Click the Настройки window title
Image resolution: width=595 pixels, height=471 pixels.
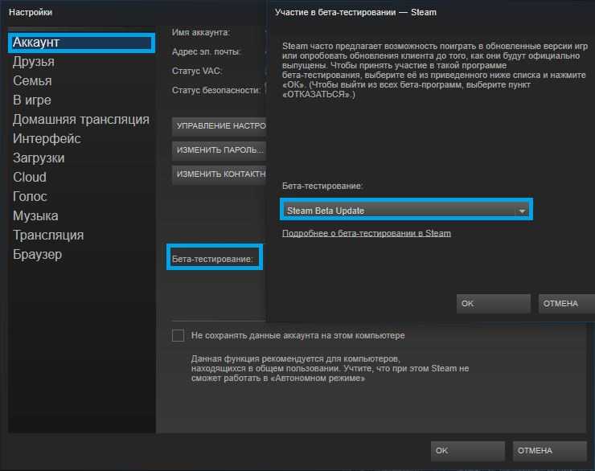[31, 13]
